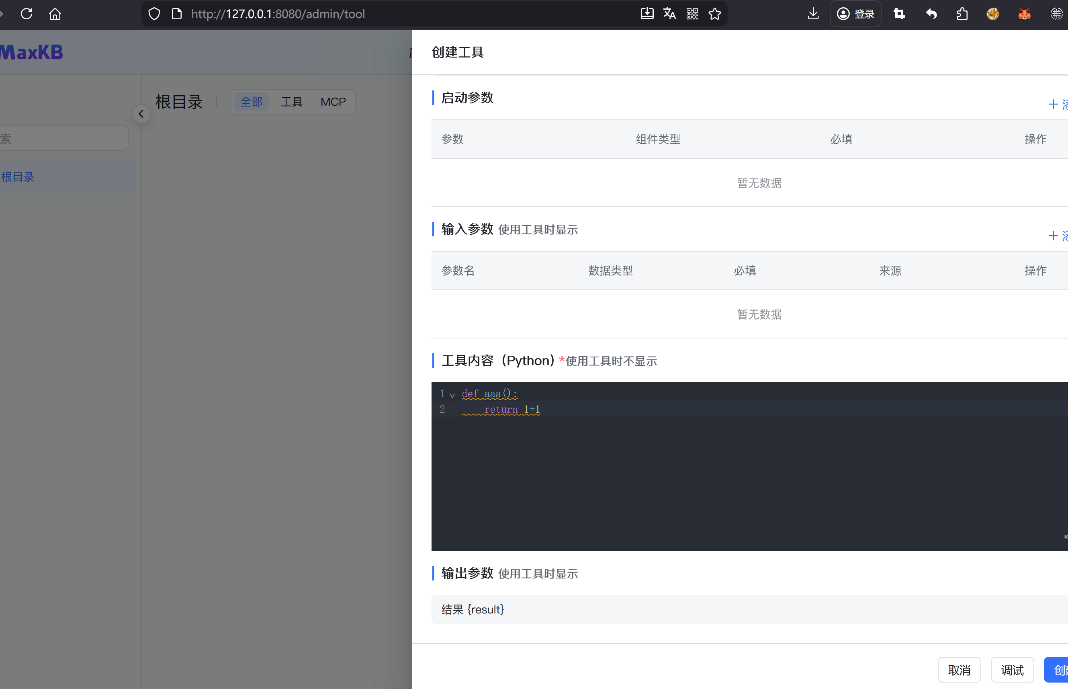The width and height of the screenshot is (1068, 689).
Task: Switch to the MCP tab
Action: point(333,102)
